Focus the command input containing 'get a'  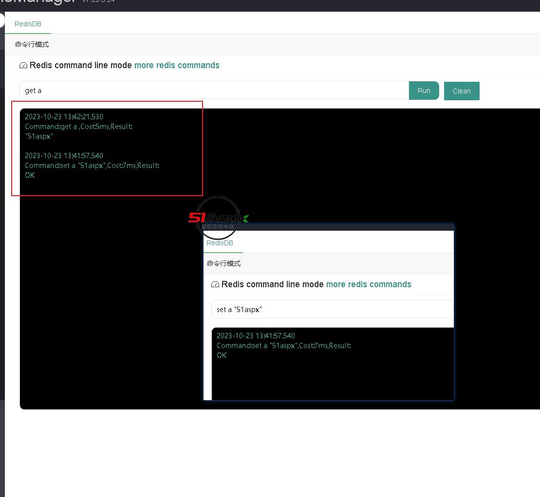(x=214, y=91)
